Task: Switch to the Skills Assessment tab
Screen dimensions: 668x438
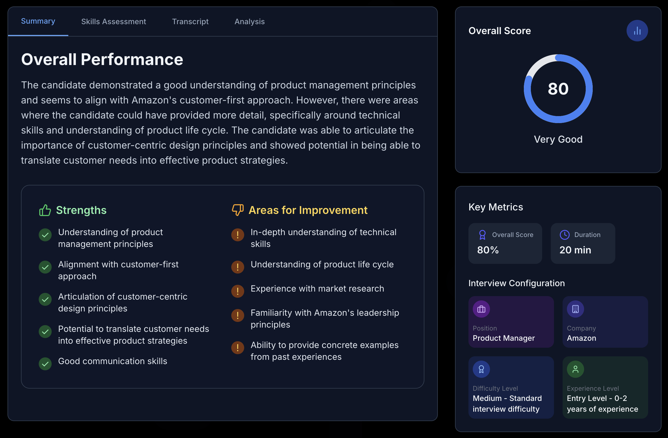Action: point(113,21)
